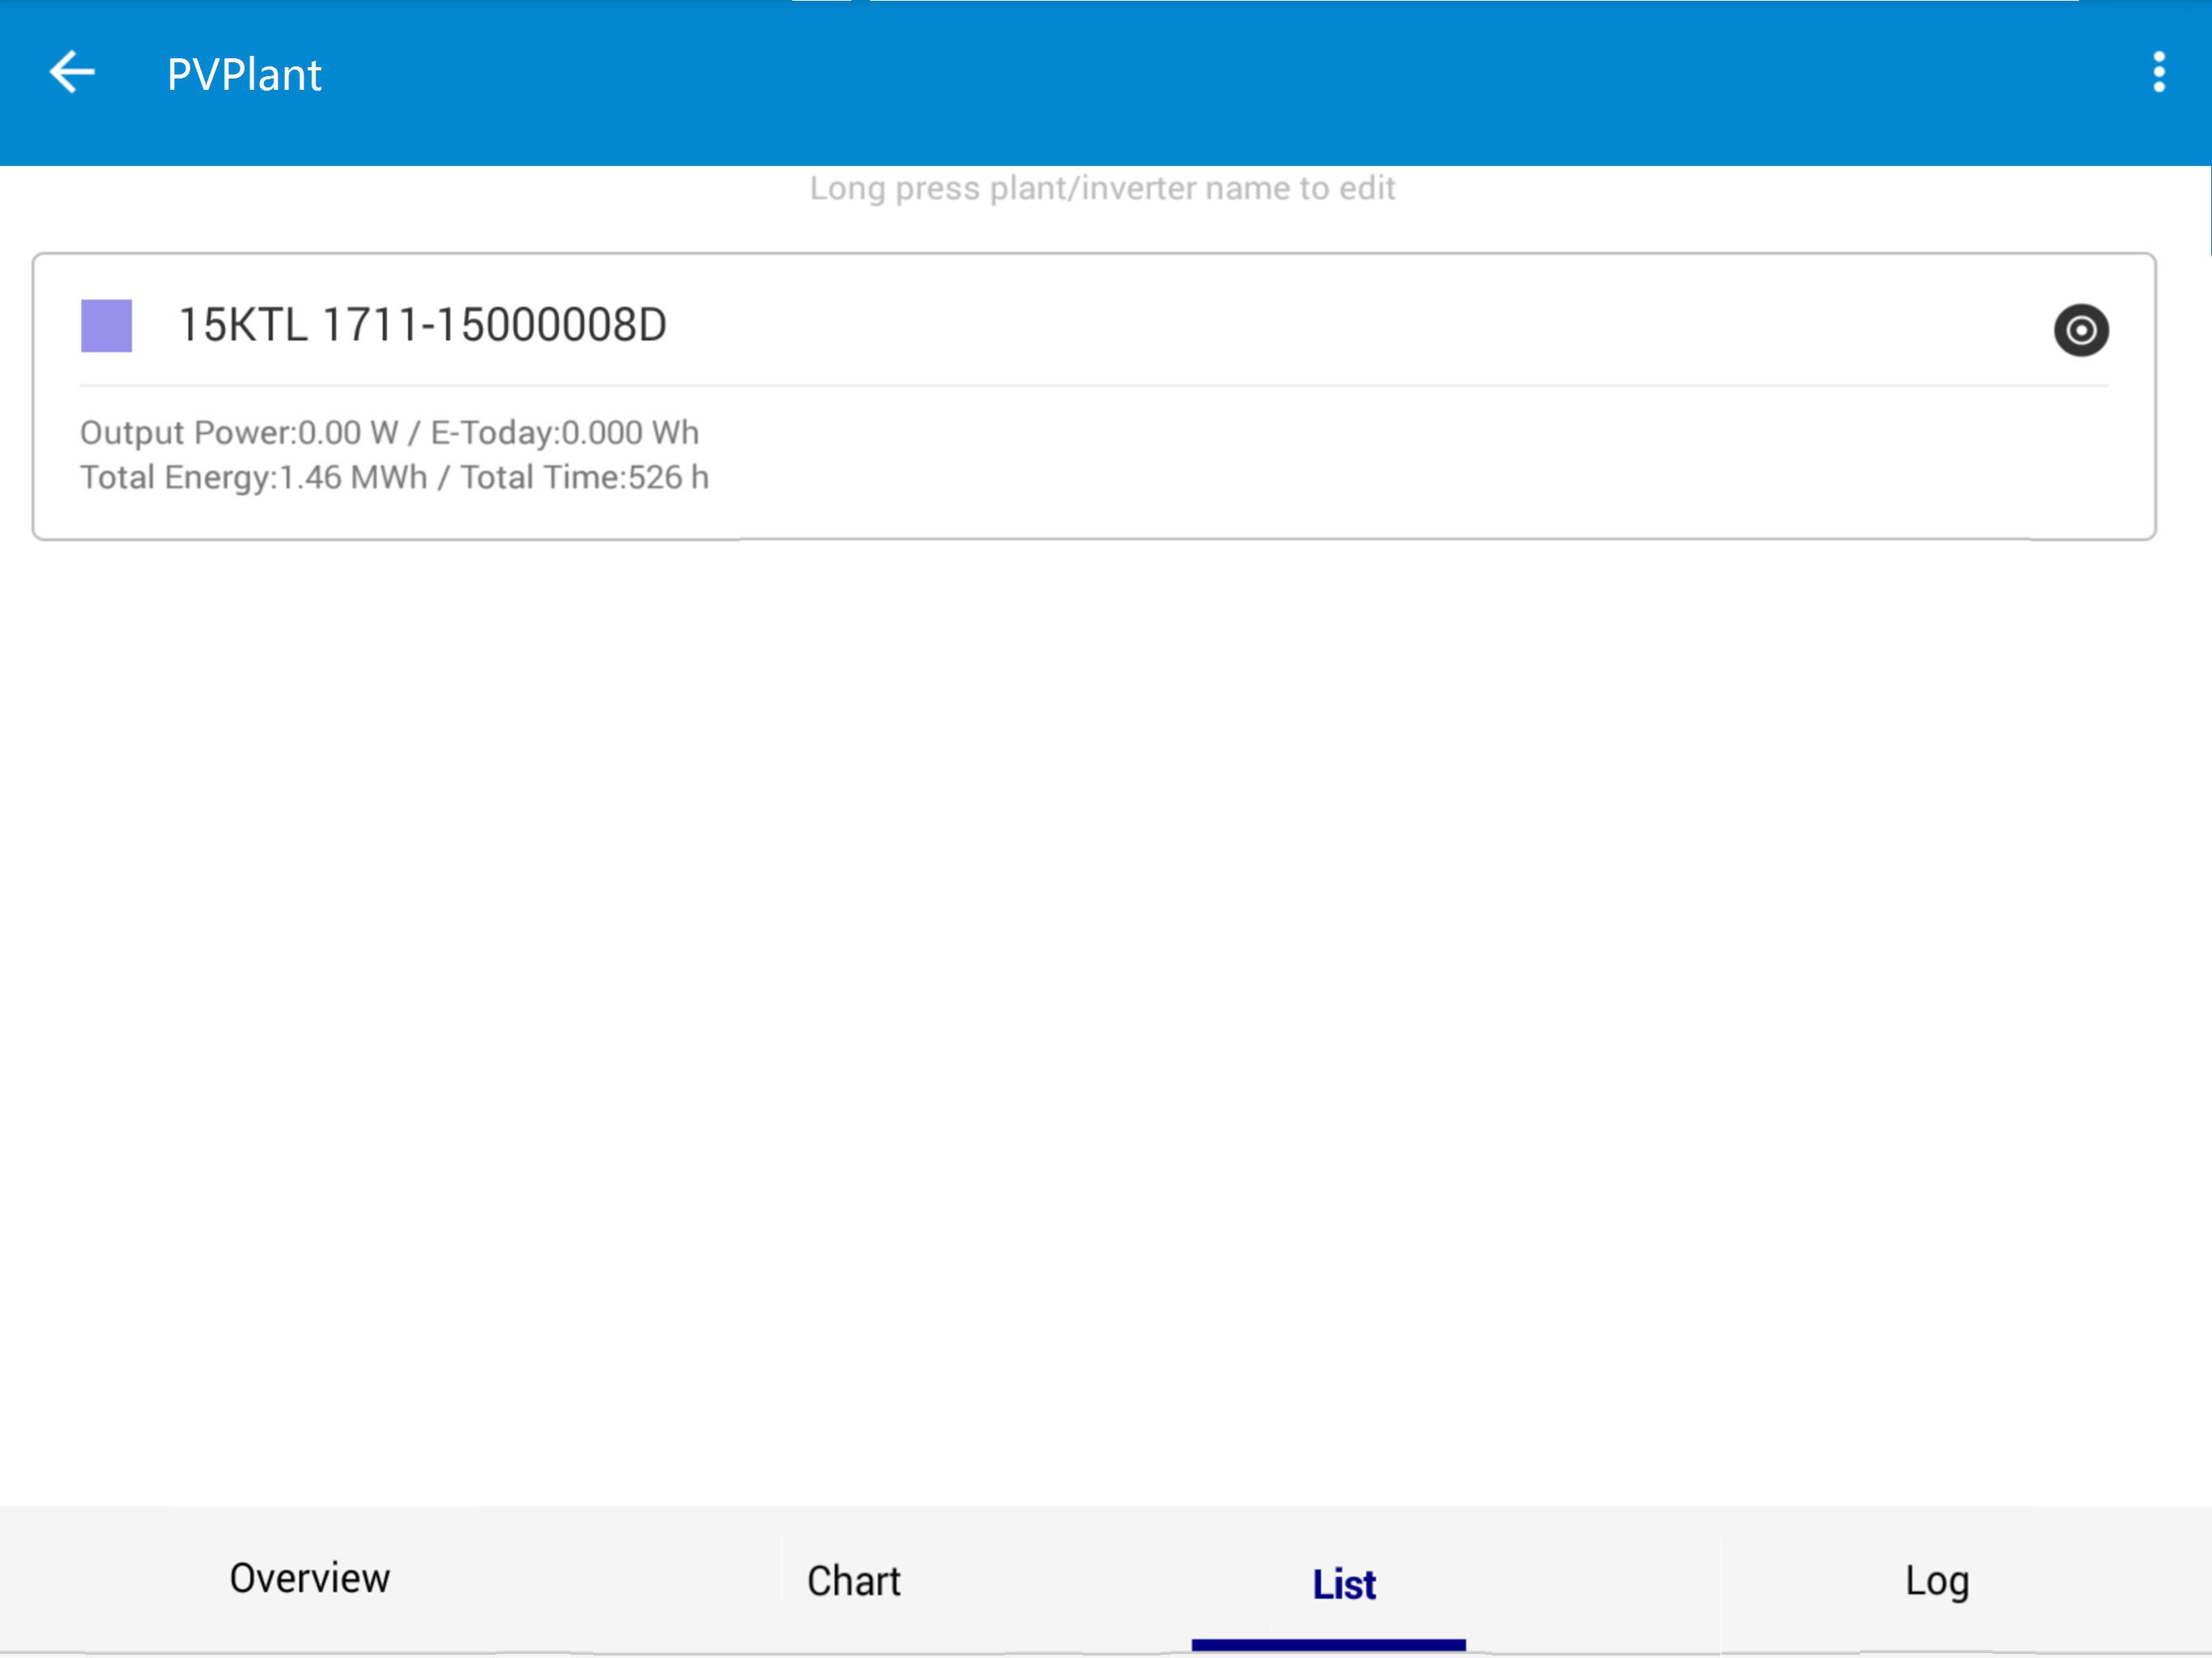Viewport: 2212px width, 1658px height.
Task: Select the List tab
Action: coord(1343,1584)
